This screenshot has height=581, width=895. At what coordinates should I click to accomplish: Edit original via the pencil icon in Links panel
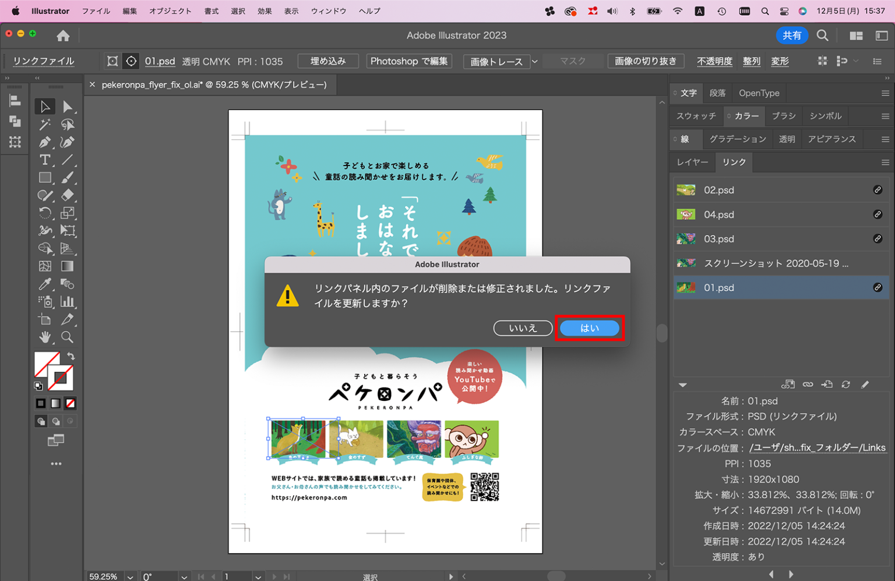pyautogui.click(x=865, y=385)
